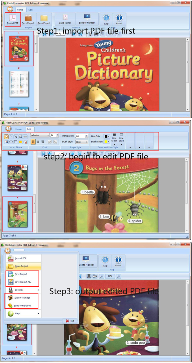This screenshot has width=192, height=363.
Task: Select page 6 thumbnail in Step2 sidebar
Action: (x=17, y=177)
